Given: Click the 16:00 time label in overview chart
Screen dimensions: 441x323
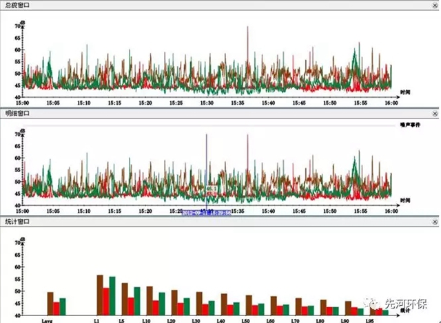Looking at the screenshot, I should (x=391, y=103).
